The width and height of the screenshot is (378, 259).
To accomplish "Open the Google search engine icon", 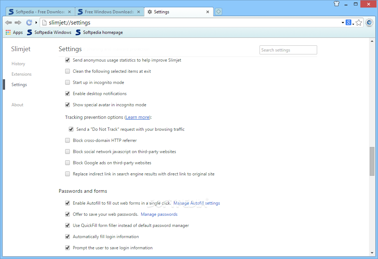I will pyautogui.click(x=348, y=22).
